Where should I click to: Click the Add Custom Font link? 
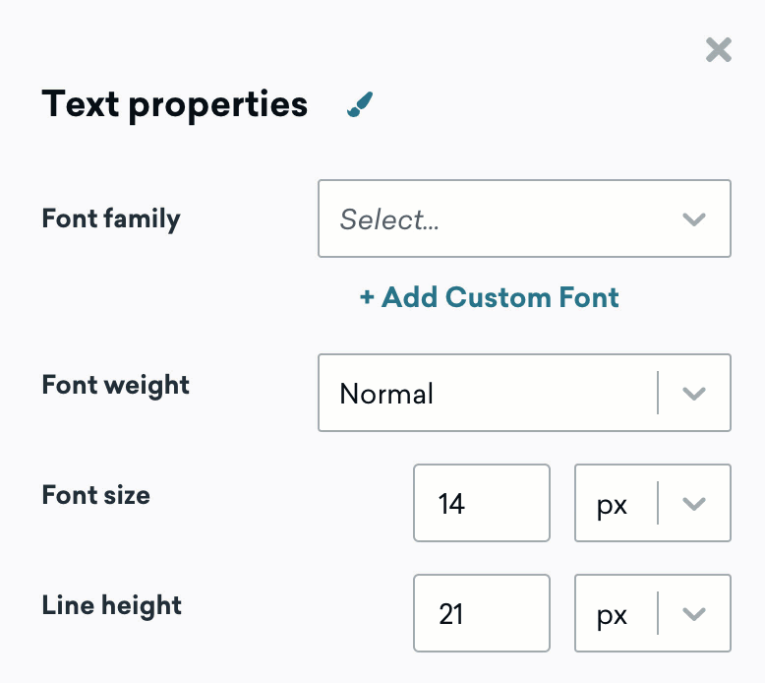coord(490,297)
